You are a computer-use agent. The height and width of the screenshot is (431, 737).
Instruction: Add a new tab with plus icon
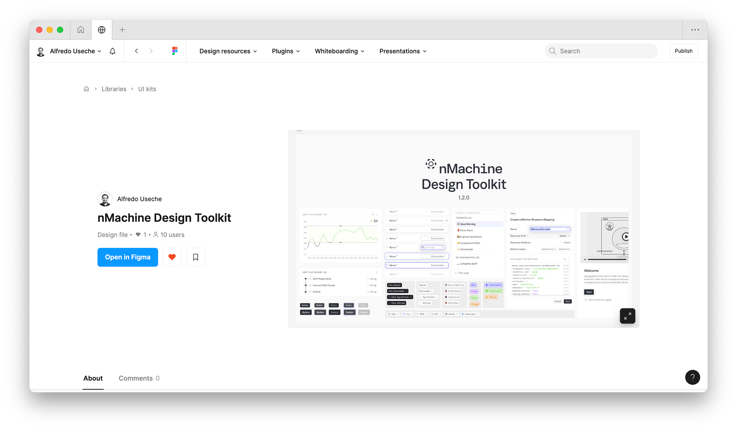[x=122, y=30]
